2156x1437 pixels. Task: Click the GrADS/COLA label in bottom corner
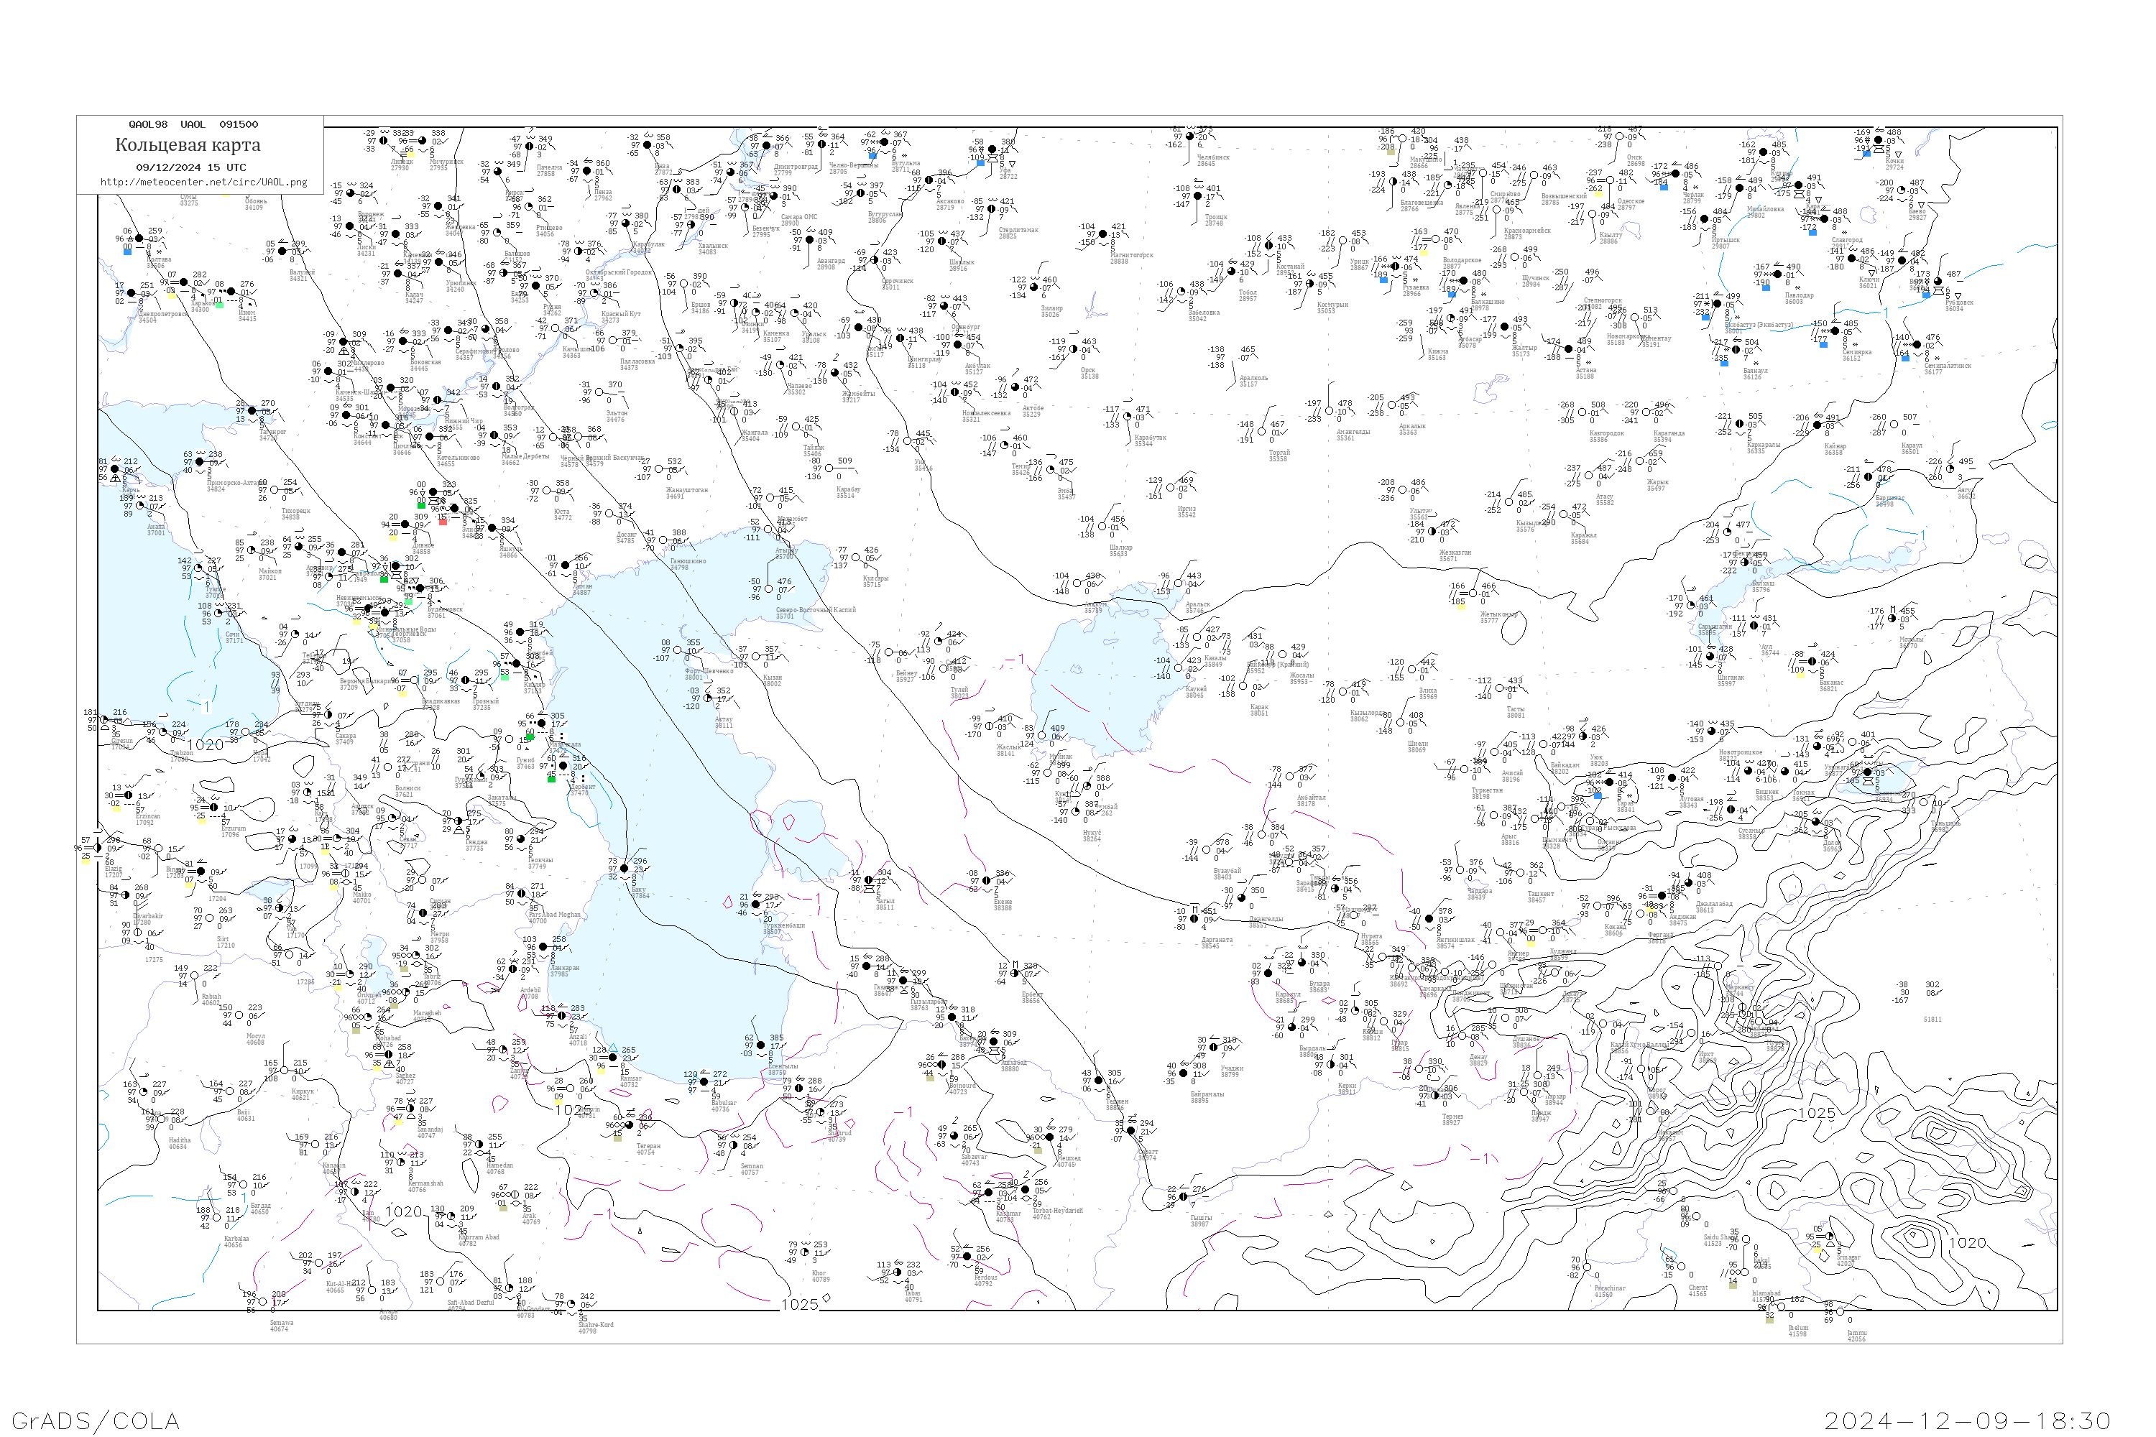pyautogui.click(x=96, y=1421)
